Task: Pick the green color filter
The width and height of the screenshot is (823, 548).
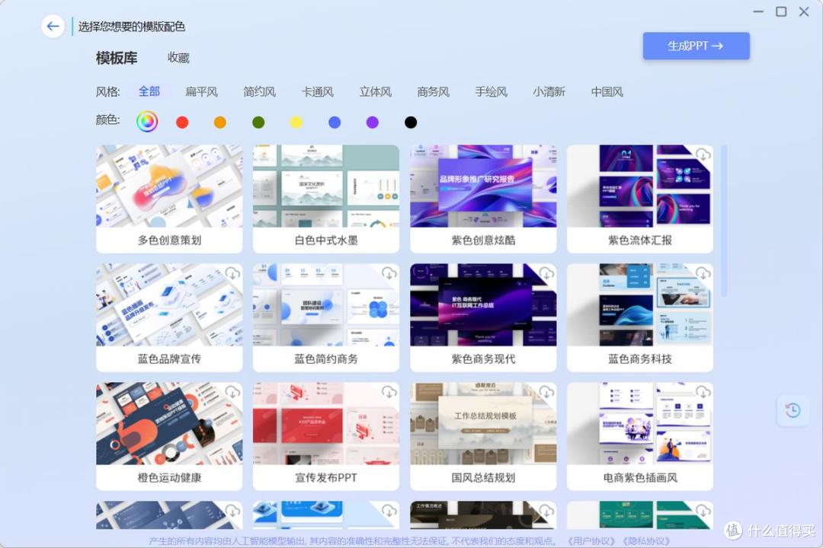Action: pyautogui.click(x=258, y=123)
